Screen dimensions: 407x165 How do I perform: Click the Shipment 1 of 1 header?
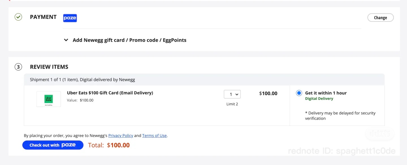(x=83, y=80)
